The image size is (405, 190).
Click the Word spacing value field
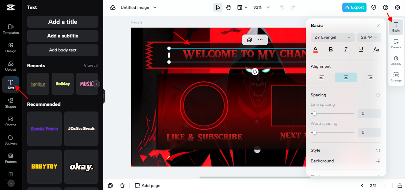369,133
